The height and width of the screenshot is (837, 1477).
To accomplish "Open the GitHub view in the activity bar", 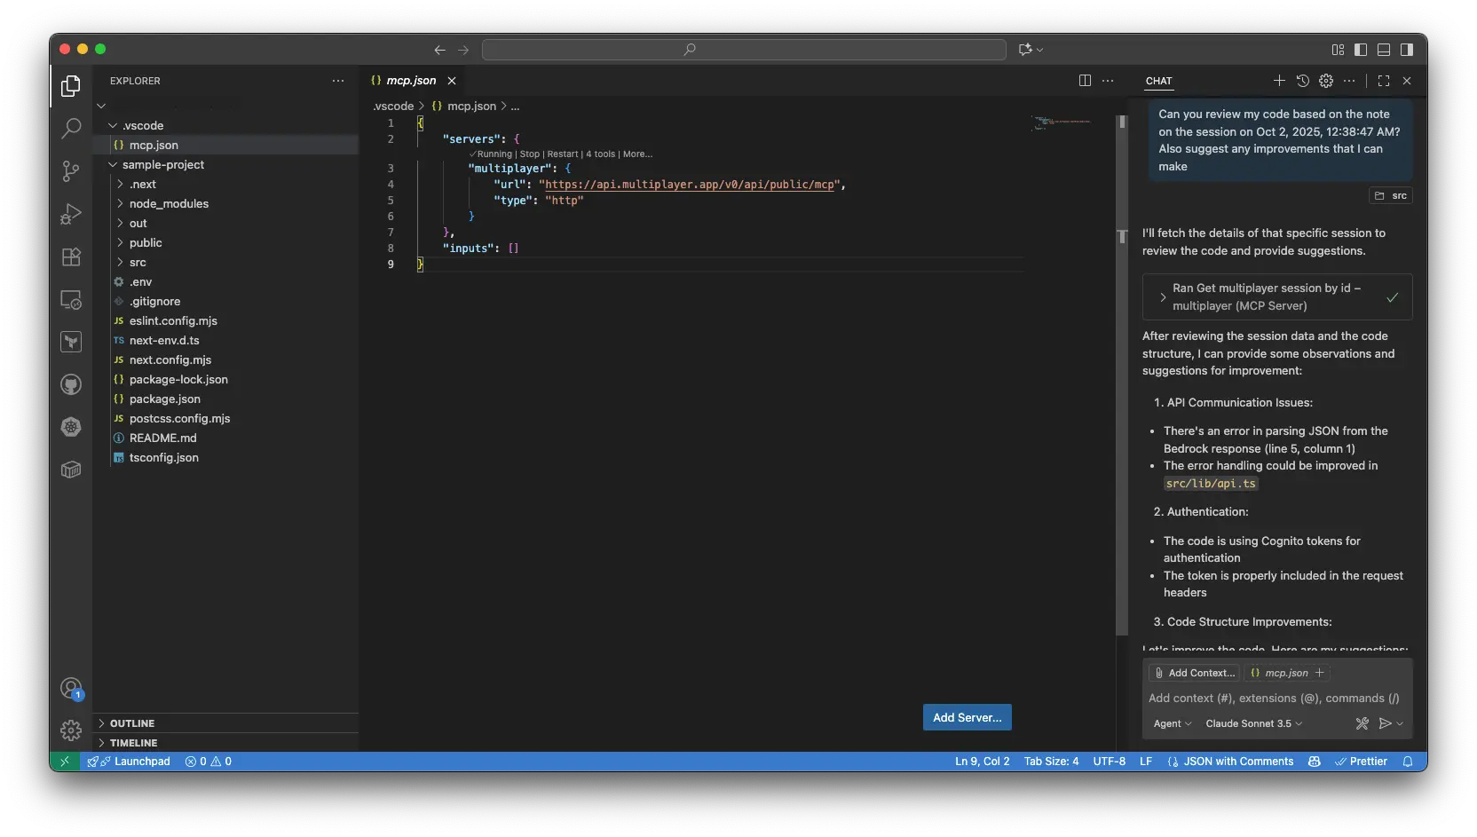I will [x=70, y=384].
